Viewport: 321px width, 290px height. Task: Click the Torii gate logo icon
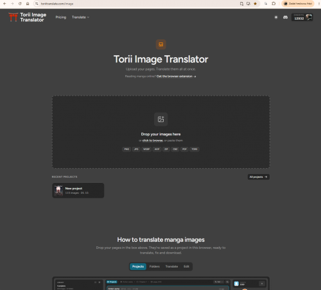[13, 17]
